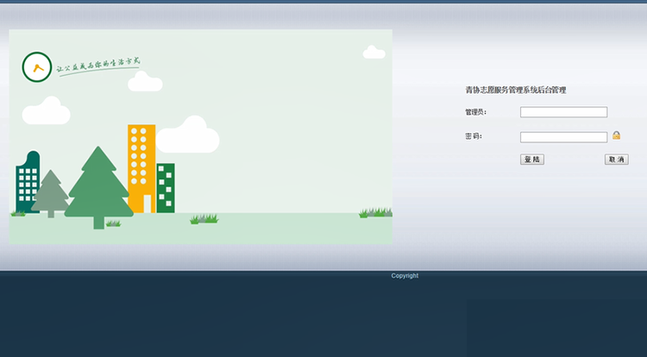Click the white cloud below the logo
The image size is (647, 357).
point(46,111)
